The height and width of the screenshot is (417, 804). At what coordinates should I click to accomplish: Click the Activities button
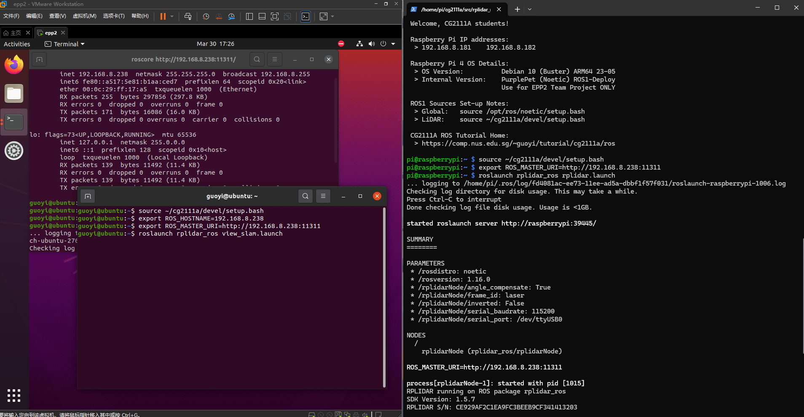click(x=17, y=44)
